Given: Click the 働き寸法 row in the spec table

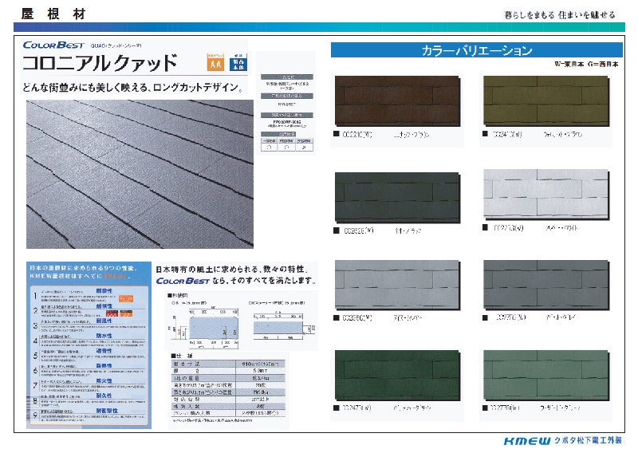Looking at the screenshot, I should click(x=228, y=364).
